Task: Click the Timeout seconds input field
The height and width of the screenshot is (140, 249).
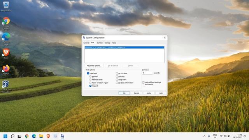Action: coord(147,73)
